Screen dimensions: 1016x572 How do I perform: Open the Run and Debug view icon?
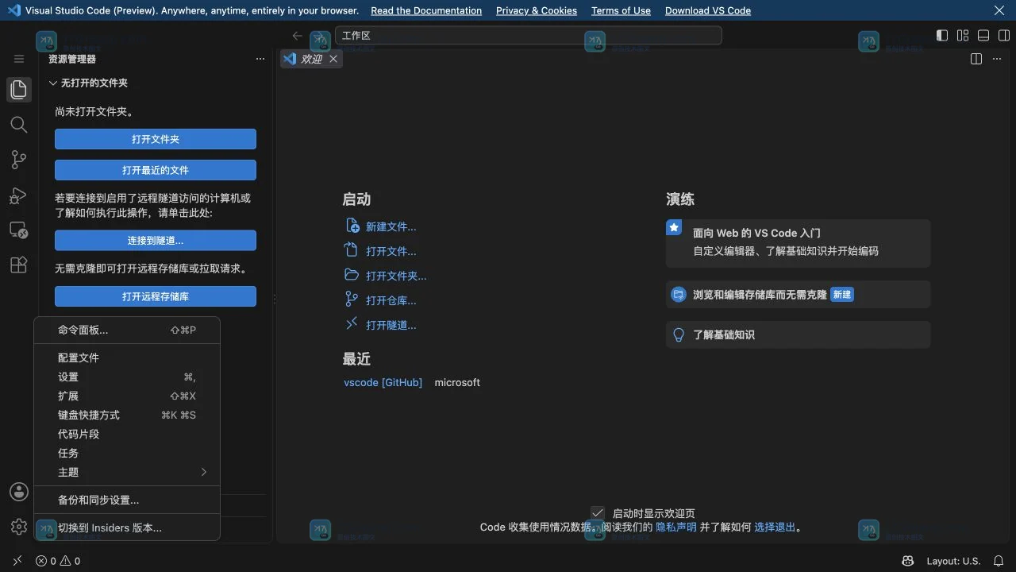(x=19, y=195)
